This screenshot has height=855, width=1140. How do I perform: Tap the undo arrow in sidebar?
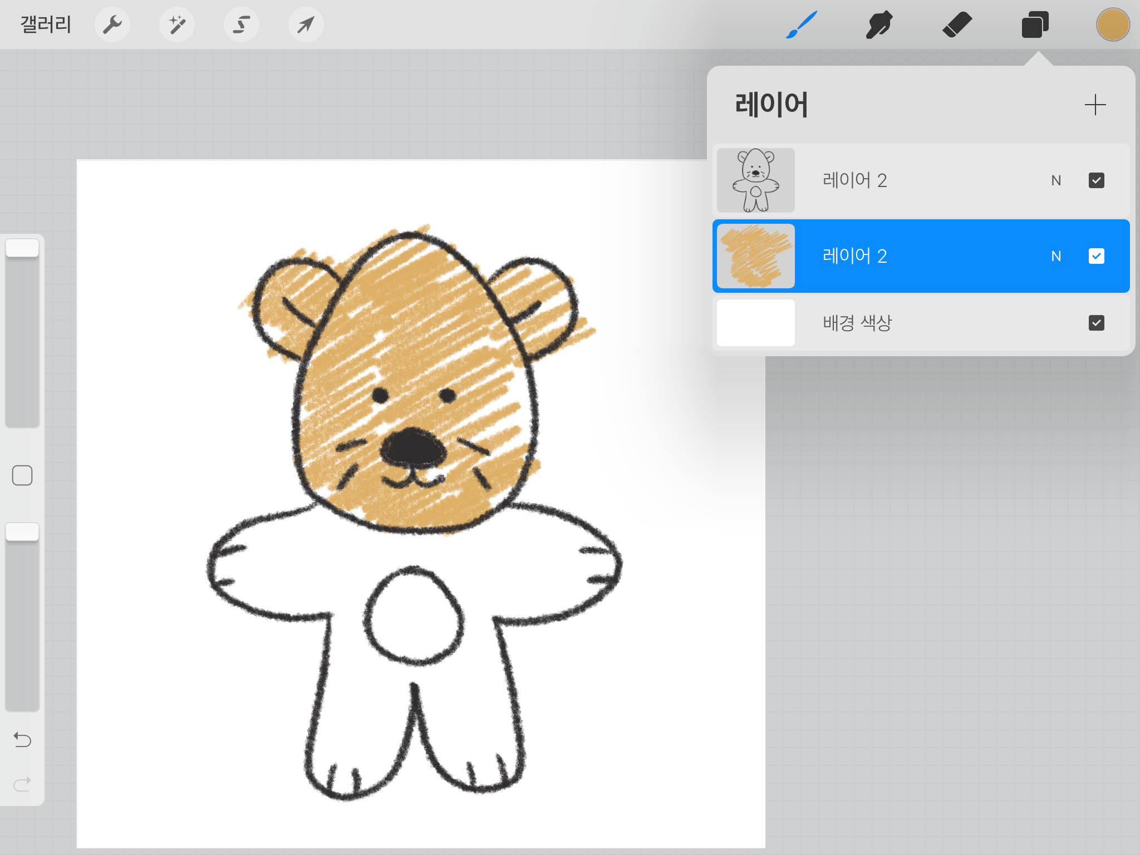pos(22,740)
